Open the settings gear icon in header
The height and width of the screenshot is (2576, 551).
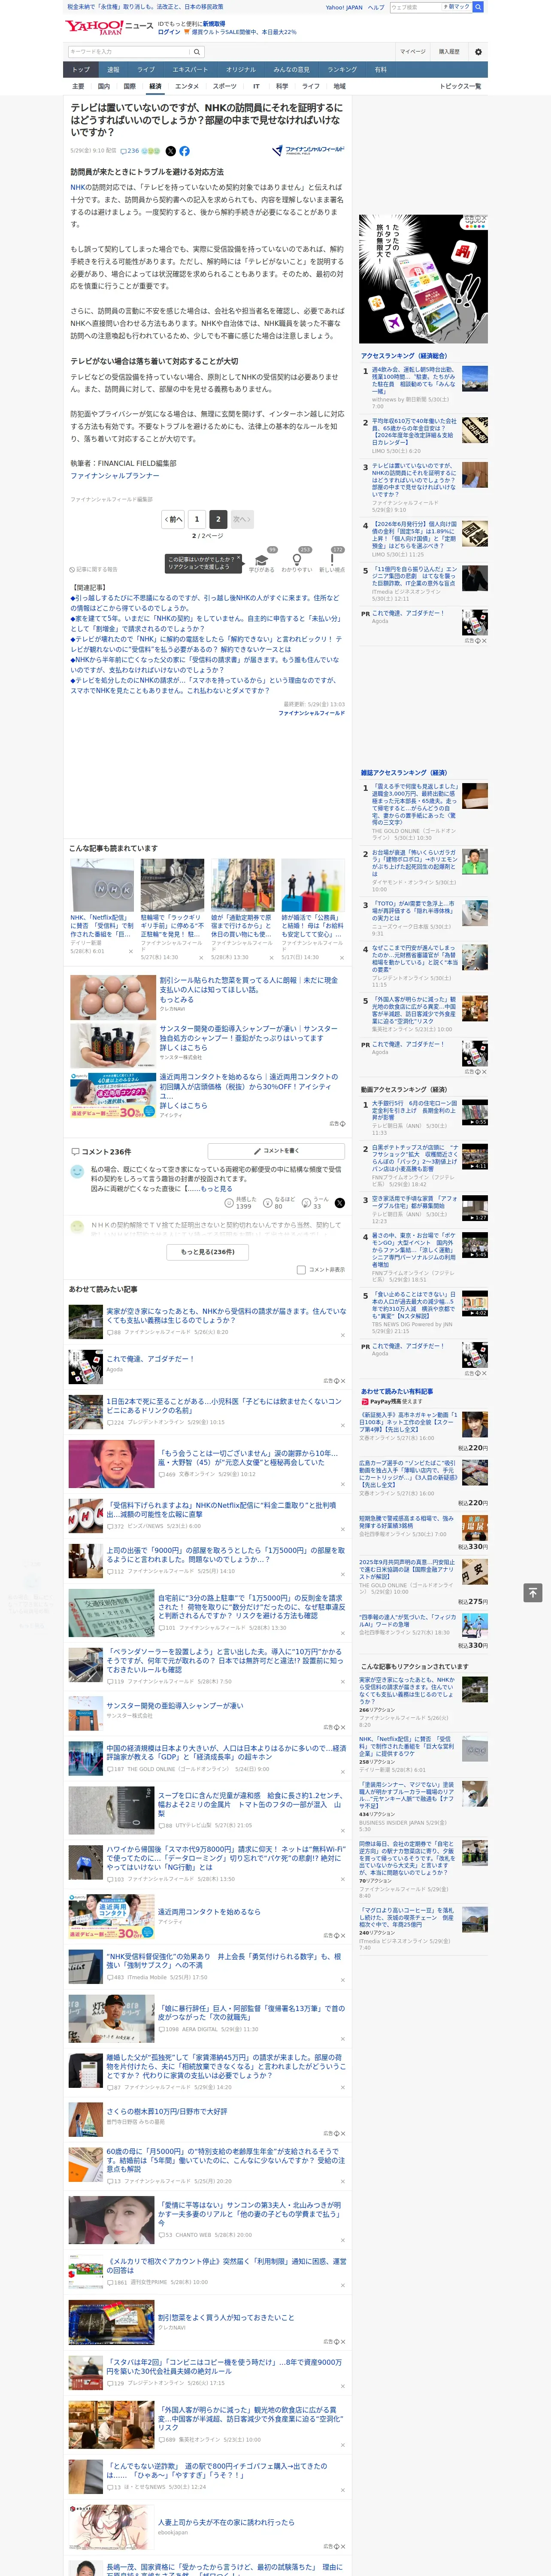[478, 51]
